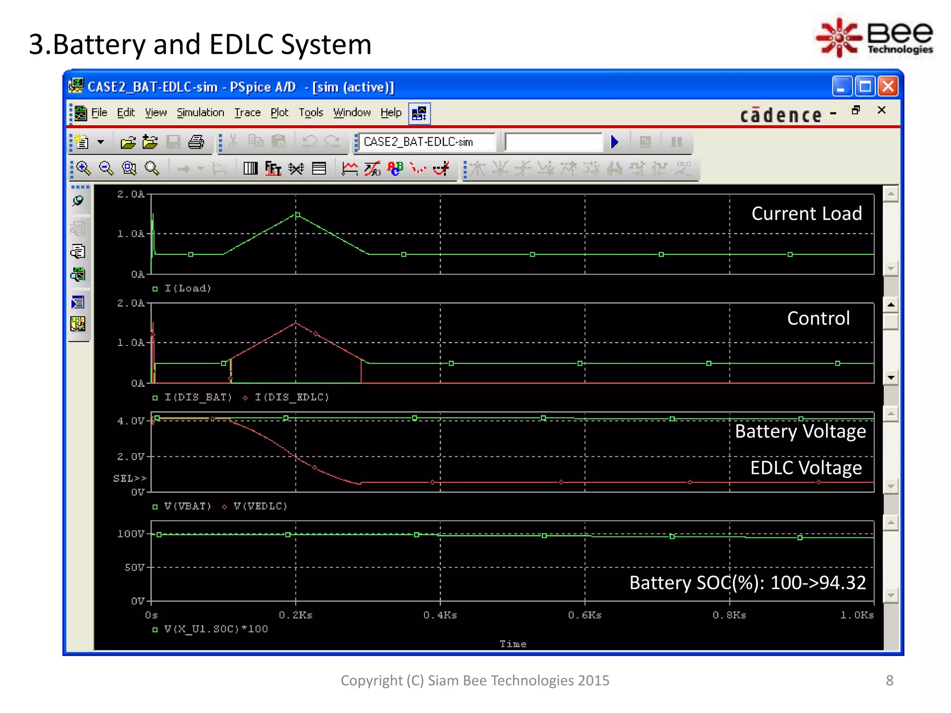The height and width of the screenshot is (713, 951).
Task: Toggle the Log Y Axis button
Action: (x=319, y=168)
